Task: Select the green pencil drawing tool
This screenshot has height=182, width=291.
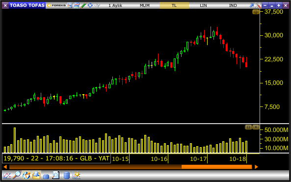Action: tap(83, 5)
